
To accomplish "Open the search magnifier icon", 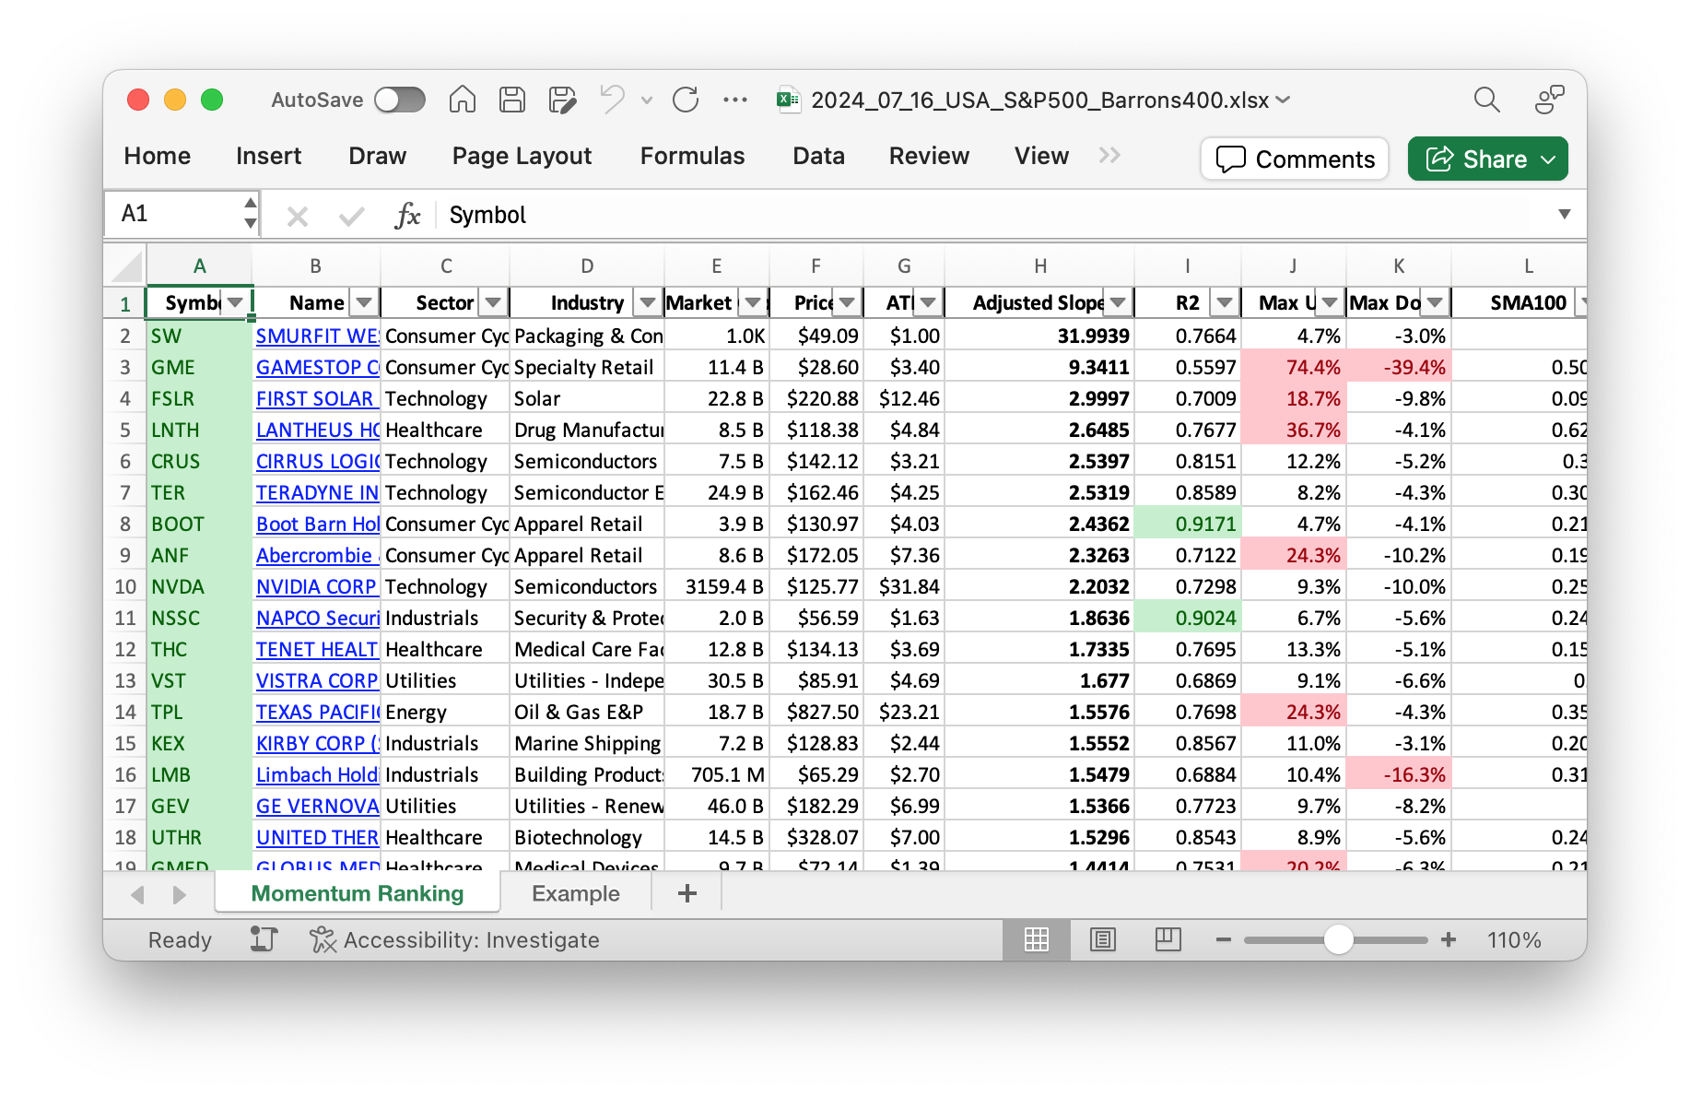I will (1486, 100).
